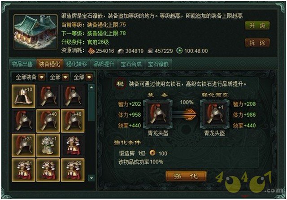Viewport: 287px width, 200px height.
Task: Click the 升级 upgrade button
Action: click(257, 26)
